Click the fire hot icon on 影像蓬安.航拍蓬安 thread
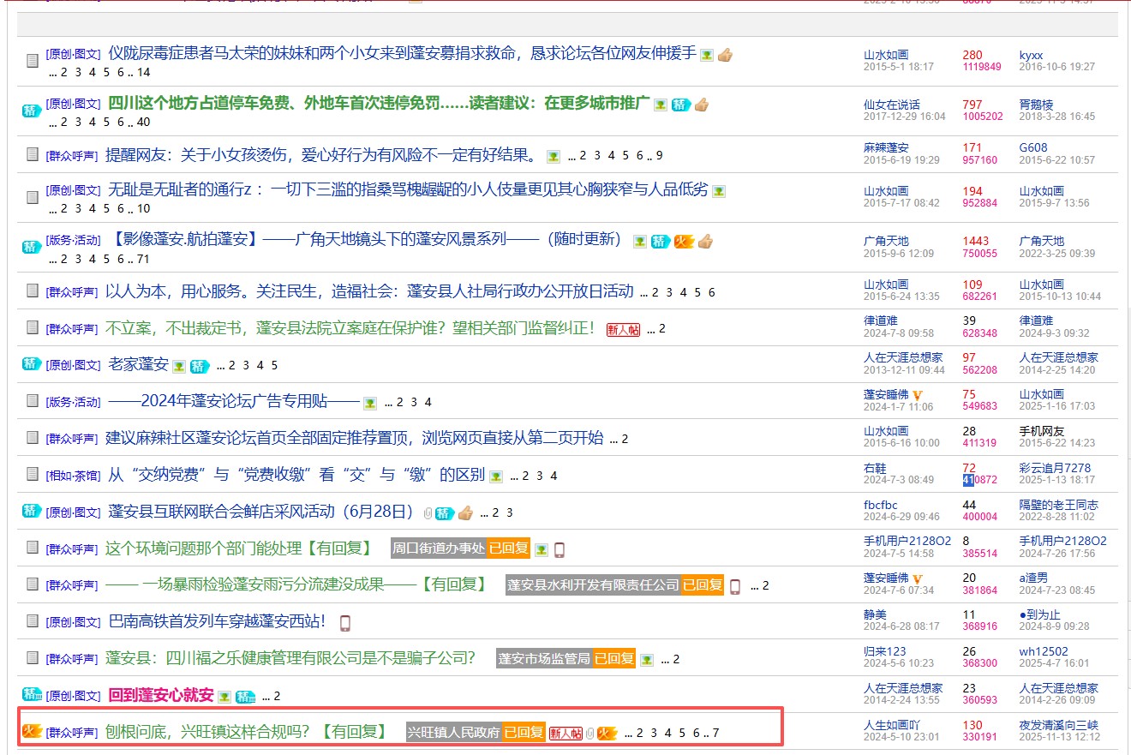The height and width of the screenshot is (755, 1131). point(683,242)
